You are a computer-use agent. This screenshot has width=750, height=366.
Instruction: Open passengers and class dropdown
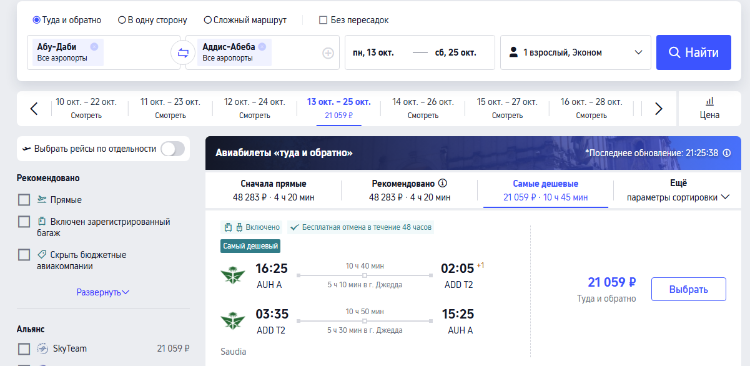pos(576,52)
